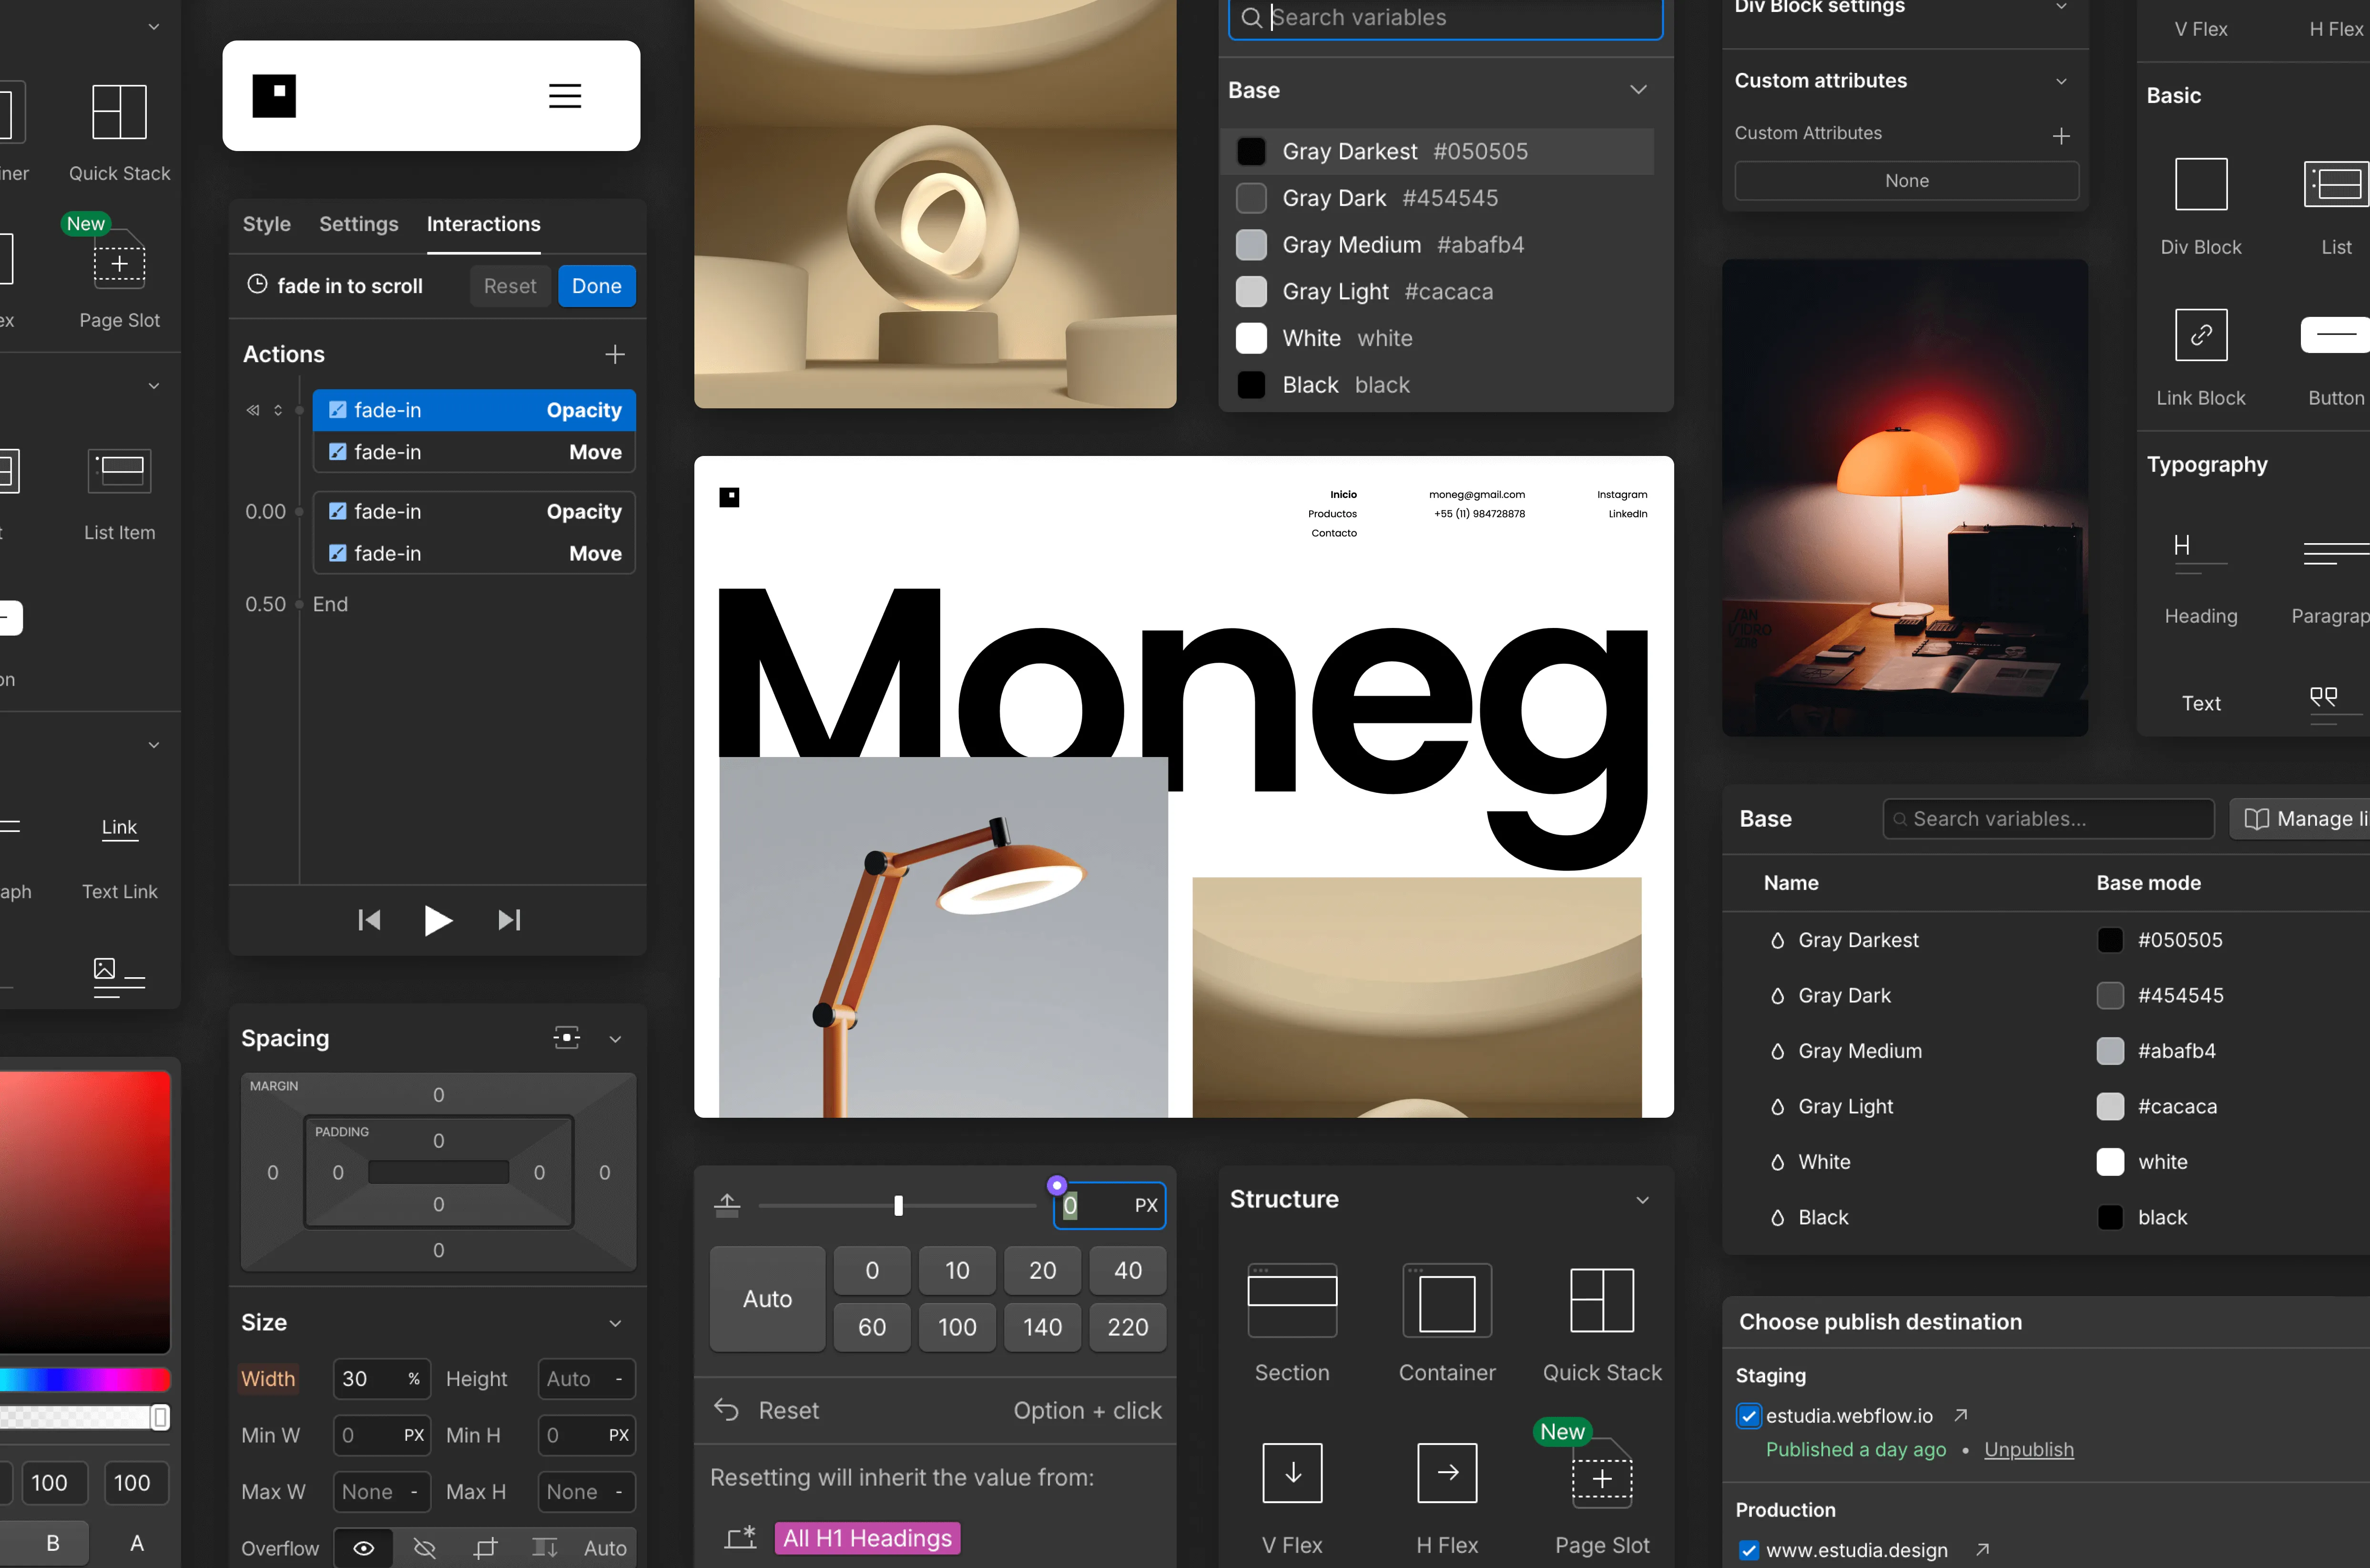Set overflow to visible eye icon
This screenshot has width=2370, height=1568.
click(364, 1548)
